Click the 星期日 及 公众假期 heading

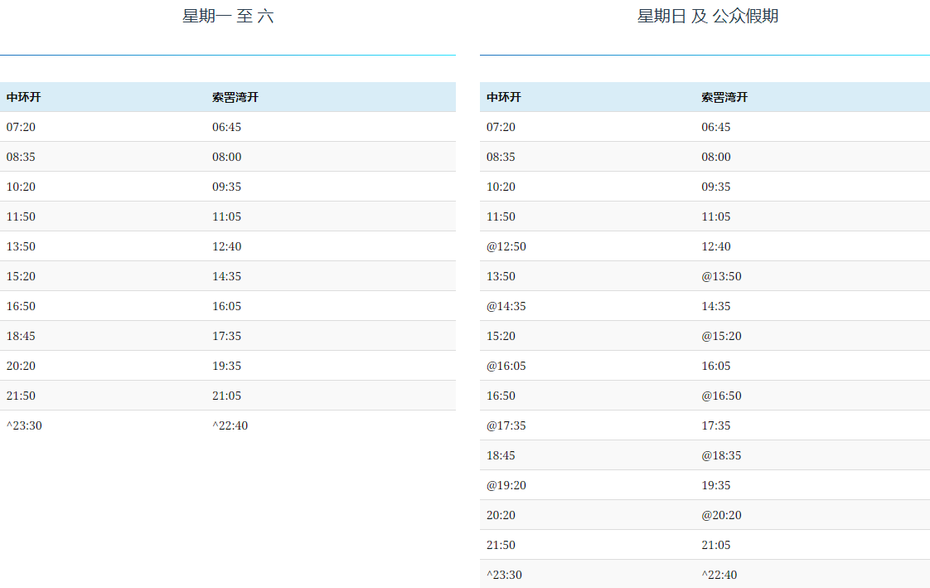pos(707,16)
